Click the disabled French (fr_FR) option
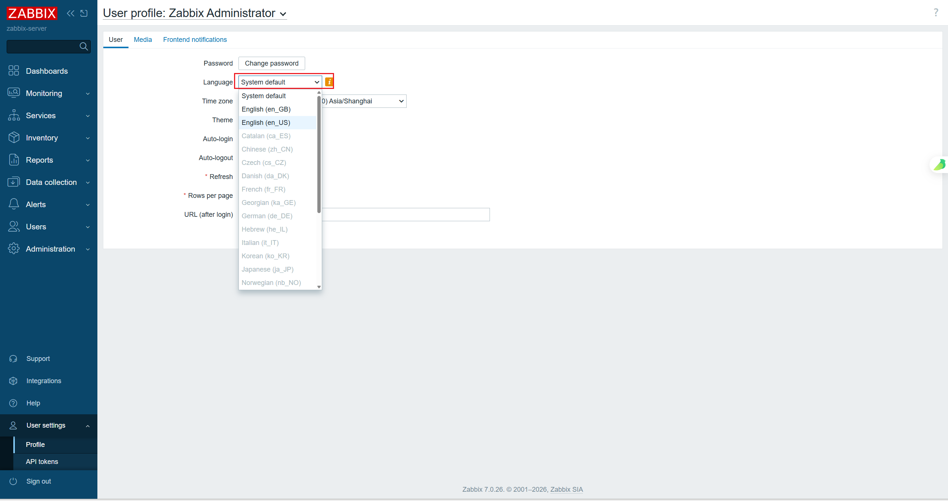The width and height of the screenshot is (948, 501). 278,189
